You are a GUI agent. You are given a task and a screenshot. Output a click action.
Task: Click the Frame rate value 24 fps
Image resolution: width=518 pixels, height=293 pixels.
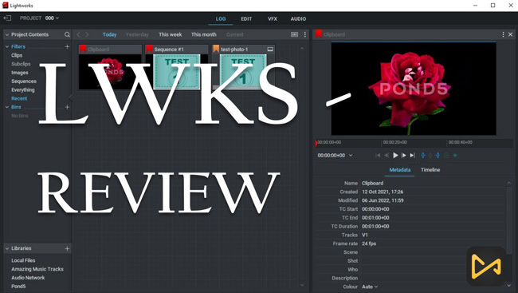[369, 244]
